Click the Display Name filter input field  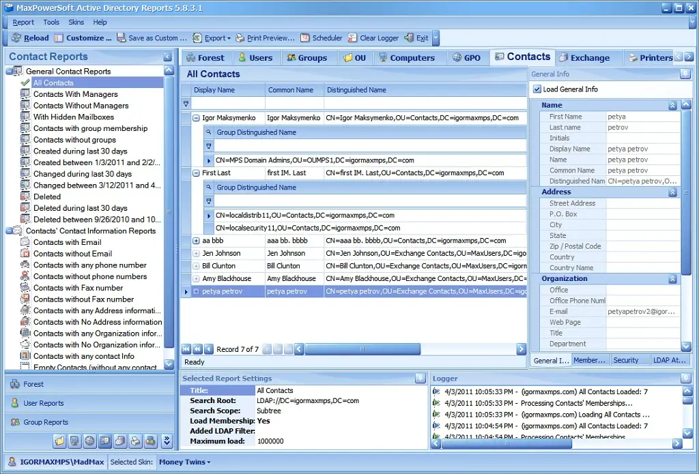coord(228,104)
